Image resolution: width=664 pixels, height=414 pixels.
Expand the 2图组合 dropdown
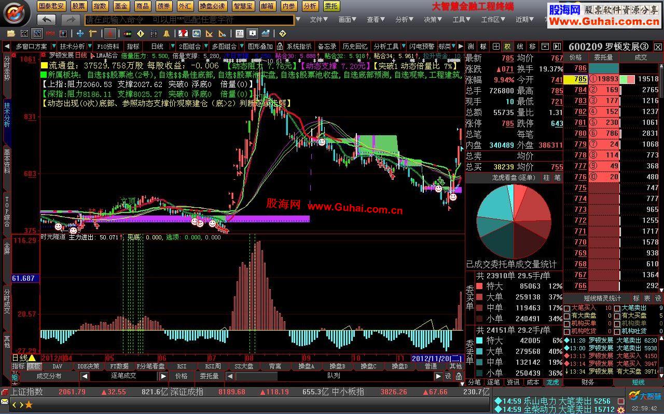pos(206,46)
